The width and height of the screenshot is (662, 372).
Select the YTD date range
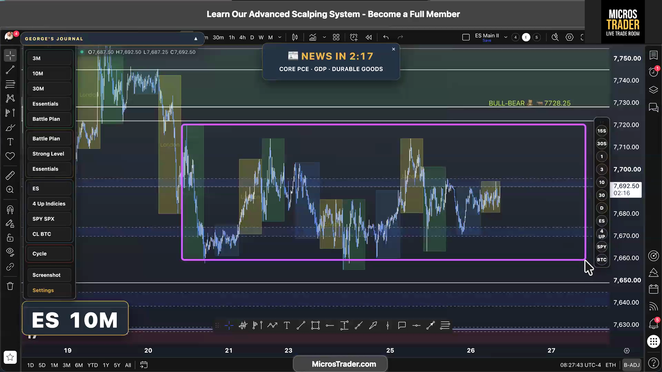(93, 365)
